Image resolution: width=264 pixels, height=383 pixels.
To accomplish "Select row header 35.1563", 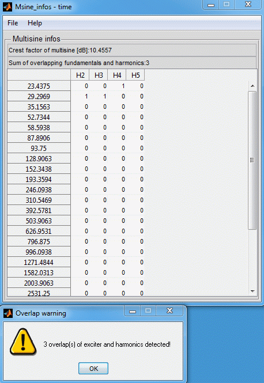I will 39,107.
